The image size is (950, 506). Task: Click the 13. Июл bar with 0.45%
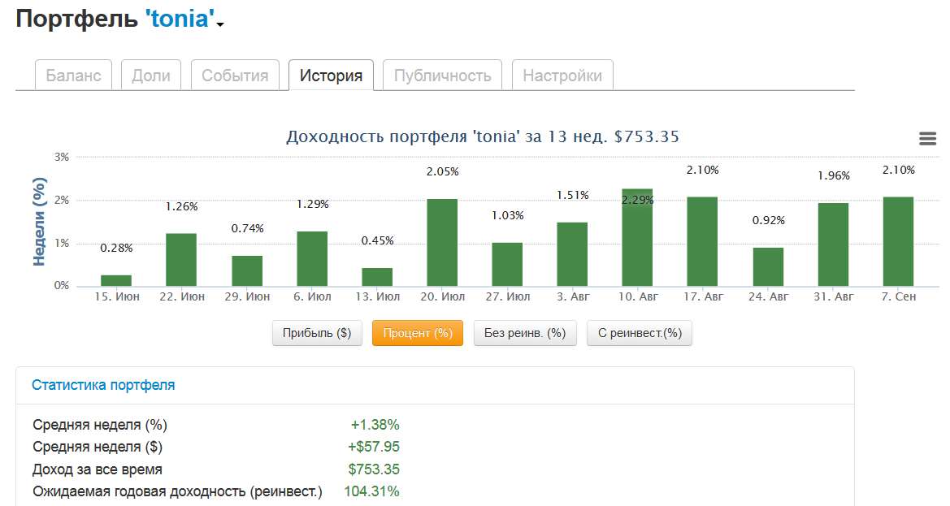tap(377, 277)
